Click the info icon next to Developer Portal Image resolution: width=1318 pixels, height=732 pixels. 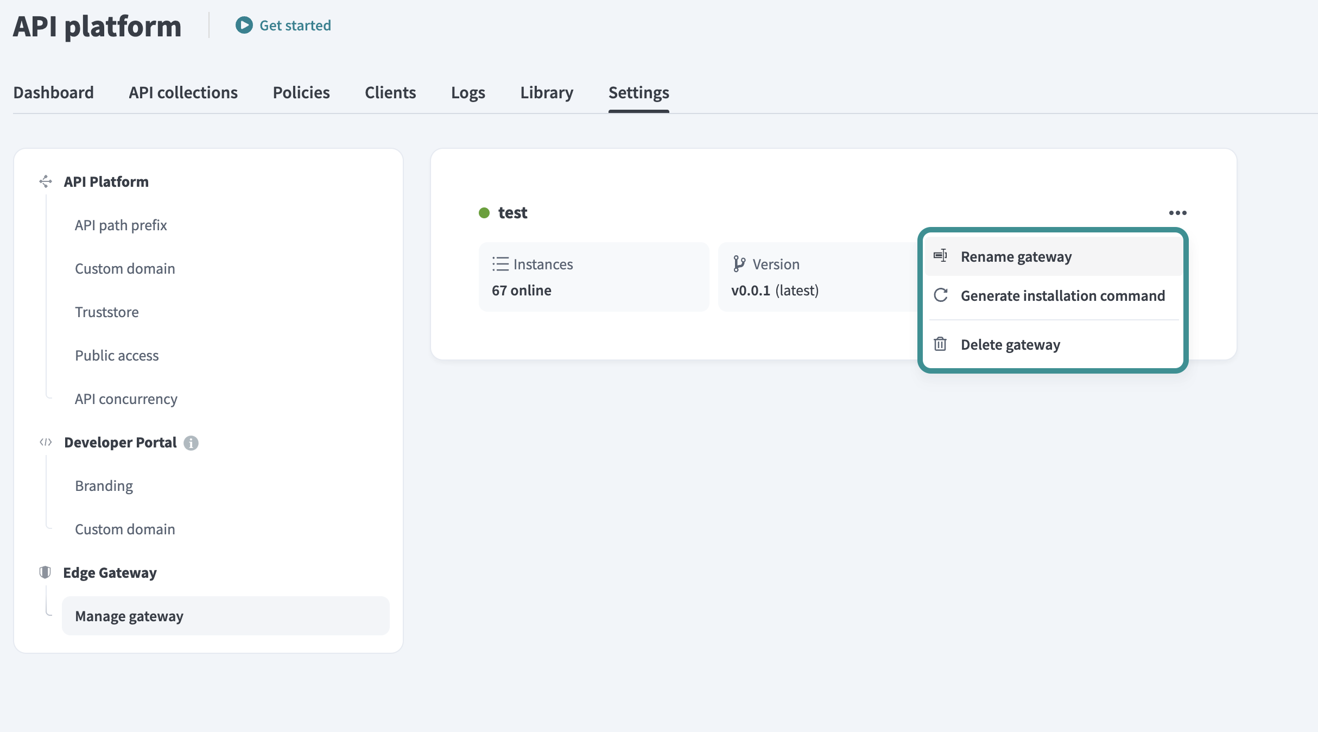pos(191,443)
